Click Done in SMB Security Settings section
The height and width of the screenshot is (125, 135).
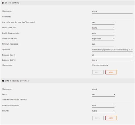pyautogui.click(x=111, y=118)
